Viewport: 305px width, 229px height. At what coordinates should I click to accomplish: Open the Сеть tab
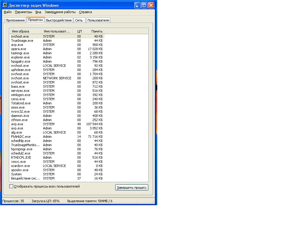79,20
